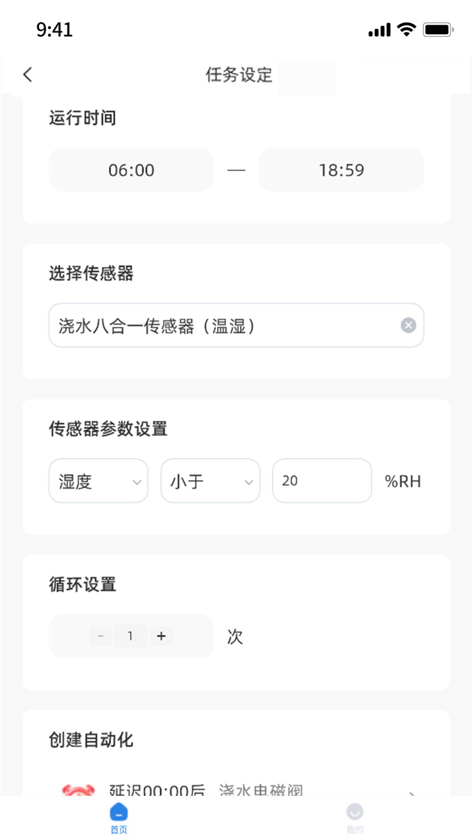472x840 pixels.
Task: Click the cellular signal bars icon
Action: pyautogui.click(x=379, y=29)
